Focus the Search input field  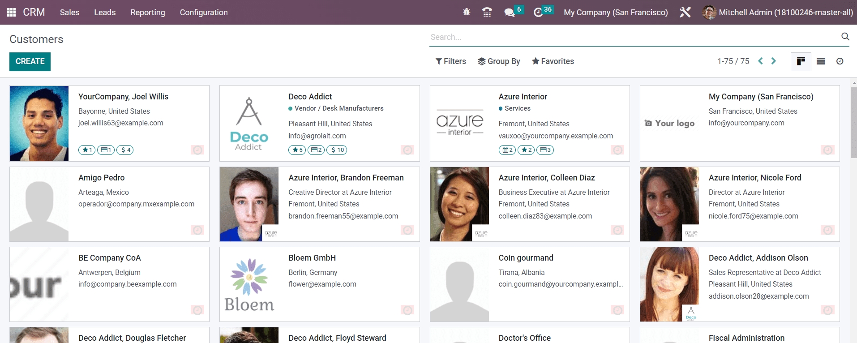631,37
